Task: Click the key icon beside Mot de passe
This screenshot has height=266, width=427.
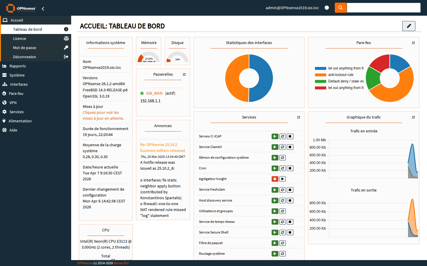Action: click(x=66, y=48)
